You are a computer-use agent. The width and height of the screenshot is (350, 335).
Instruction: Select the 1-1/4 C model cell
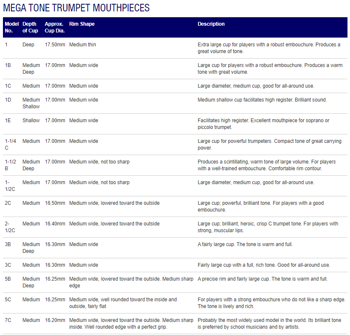click(x=11, y=145)
